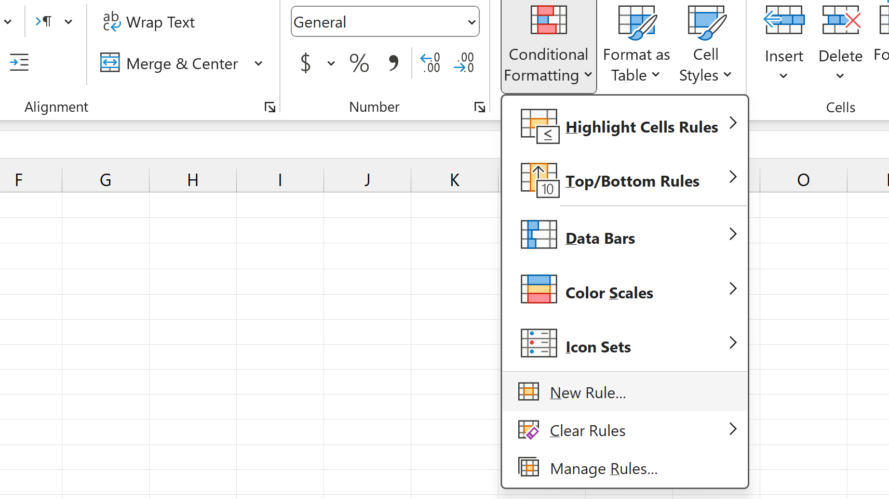Decrease decimal places
Image resolution: width=889 pixels, height=499 pixels.
tap(464, 62)
